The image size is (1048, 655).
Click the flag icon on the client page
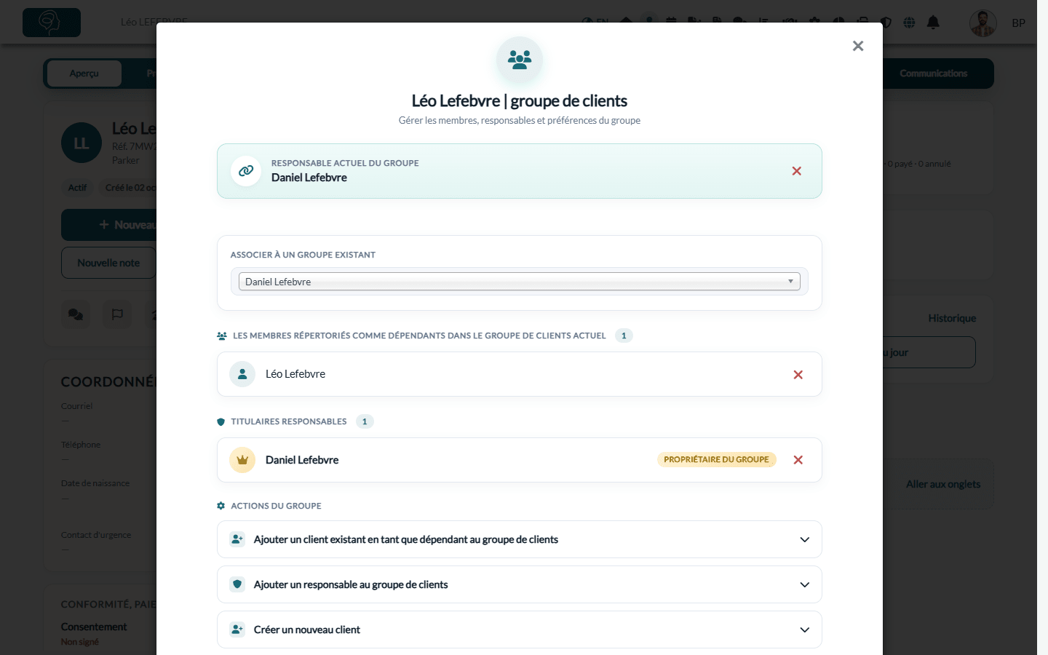117,314
